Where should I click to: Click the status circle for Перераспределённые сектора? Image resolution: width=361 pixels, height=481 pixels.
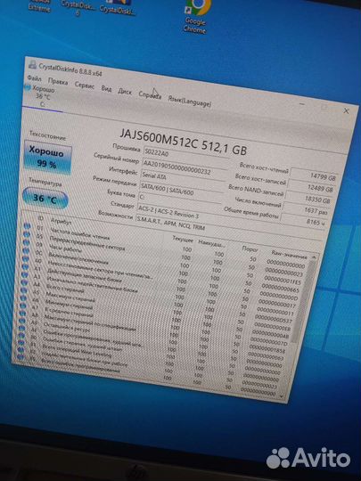pos(27,234)
